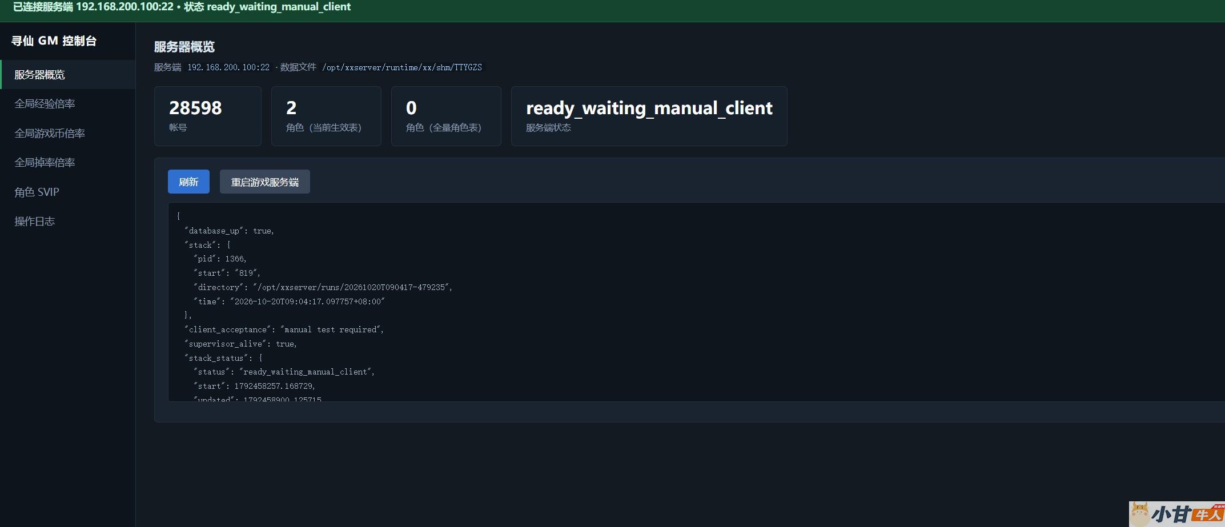Click the green connection status banner text
Viewport: 1225px width, 527px height.
pyautogui.click(x=182, y=7)
